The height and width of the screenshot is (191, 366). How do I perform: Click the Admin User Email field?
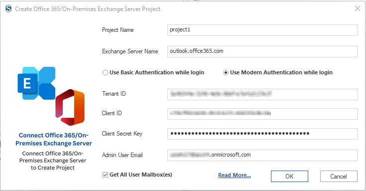click(262, 155)
